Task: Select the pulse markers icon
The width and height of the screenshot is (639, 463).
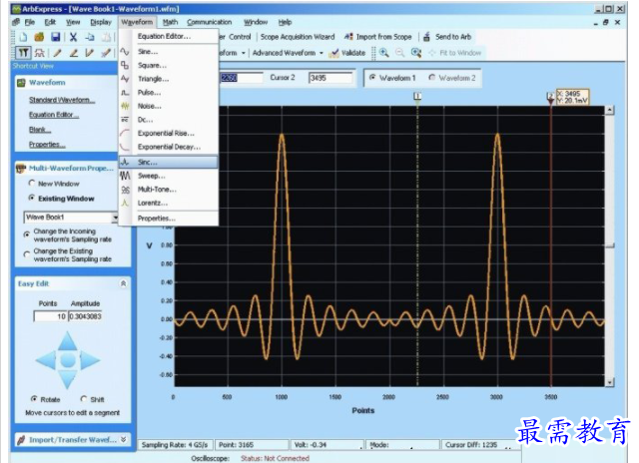Action: (x=40, y=53)
